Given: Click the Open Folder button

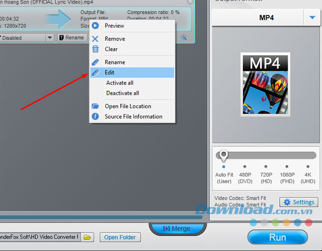Looking at the screenshot, I should coord(120,237).
